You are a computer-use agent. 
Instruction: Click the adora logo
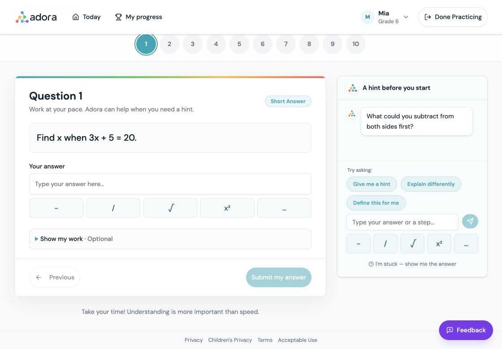coord(36,17)
